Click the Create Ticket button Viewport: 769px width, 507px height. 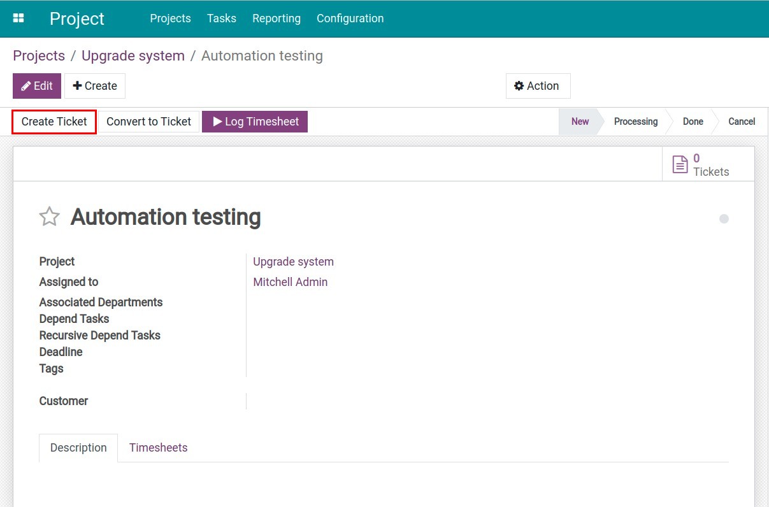click(x=54, y=121)
